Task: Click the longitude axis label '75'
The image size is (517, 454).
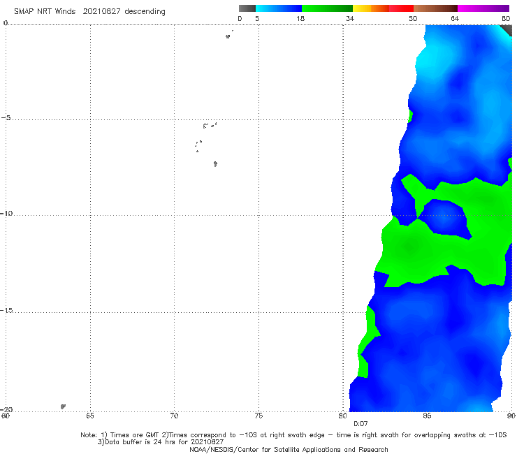Action: point(258,416)
